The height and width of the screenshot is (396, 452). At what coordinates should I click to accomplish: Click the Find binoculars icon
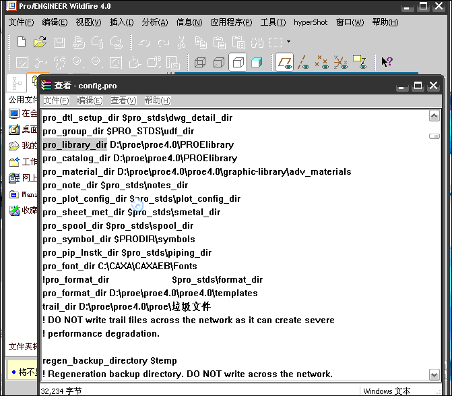(257, 43)
